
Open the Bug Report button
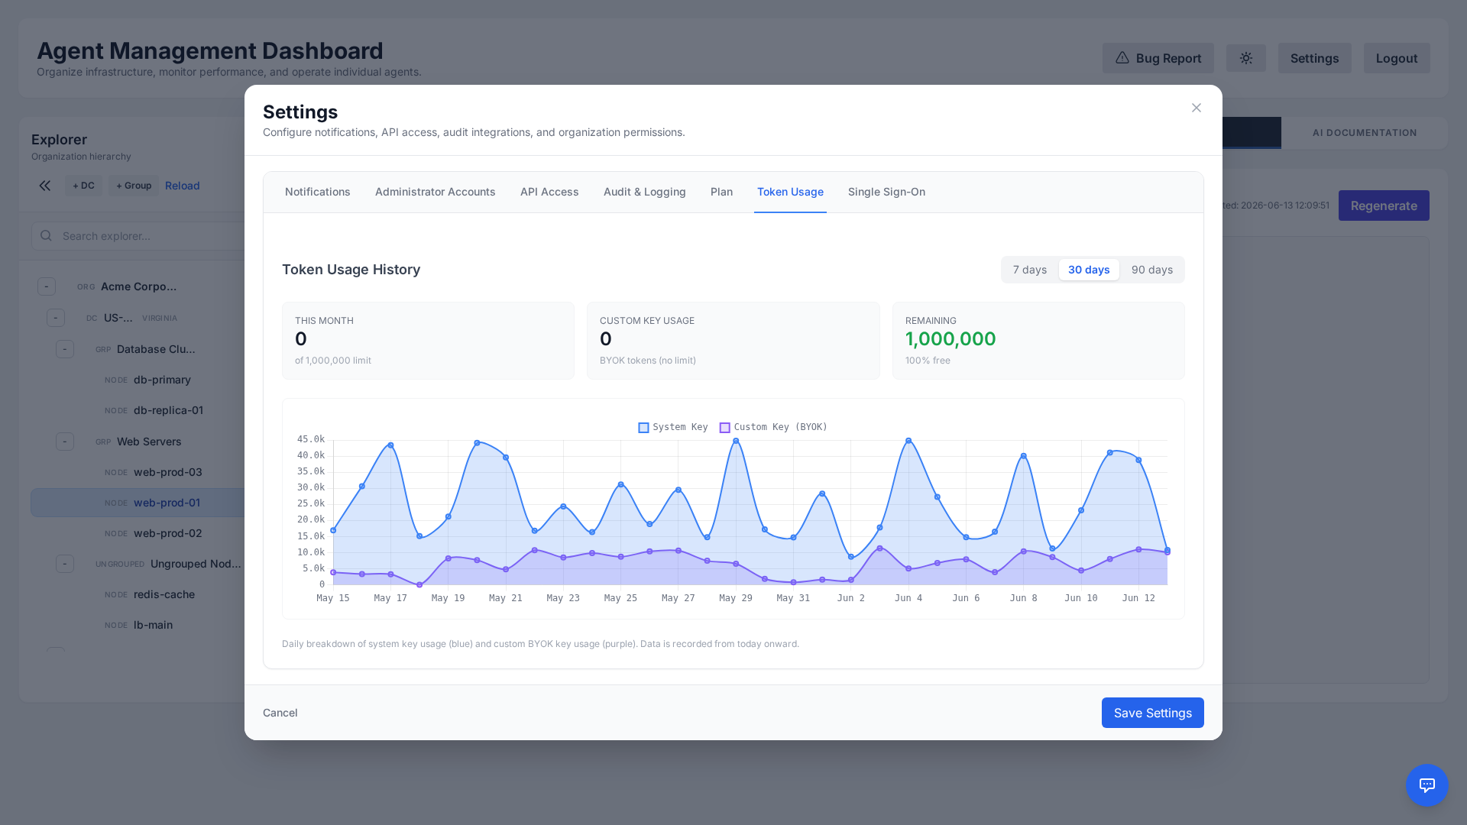[1158, 58]
